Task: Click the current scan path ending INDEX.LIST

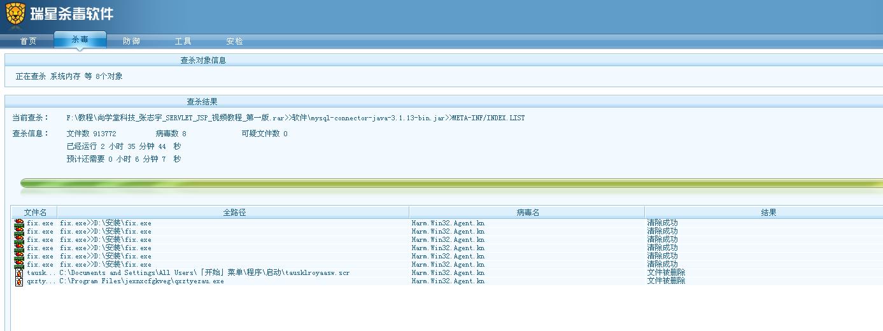Action: point(295,118)
